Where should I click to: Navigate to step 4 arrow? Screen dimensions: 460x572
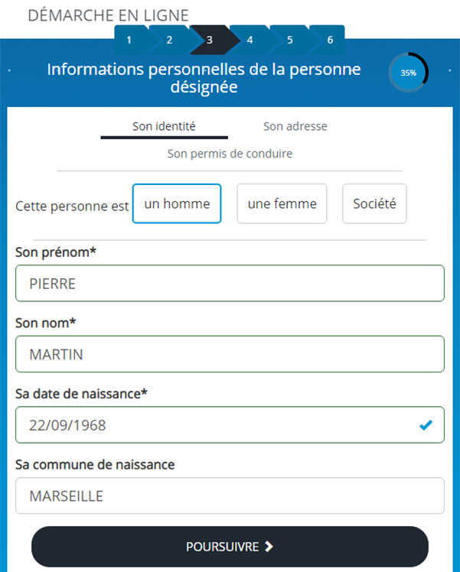pyautogui.click(x=250, y=40)
